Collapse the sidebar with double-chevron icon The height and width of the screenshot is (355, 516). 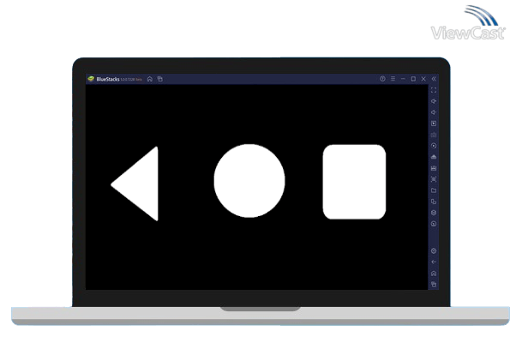pos(434,79)
